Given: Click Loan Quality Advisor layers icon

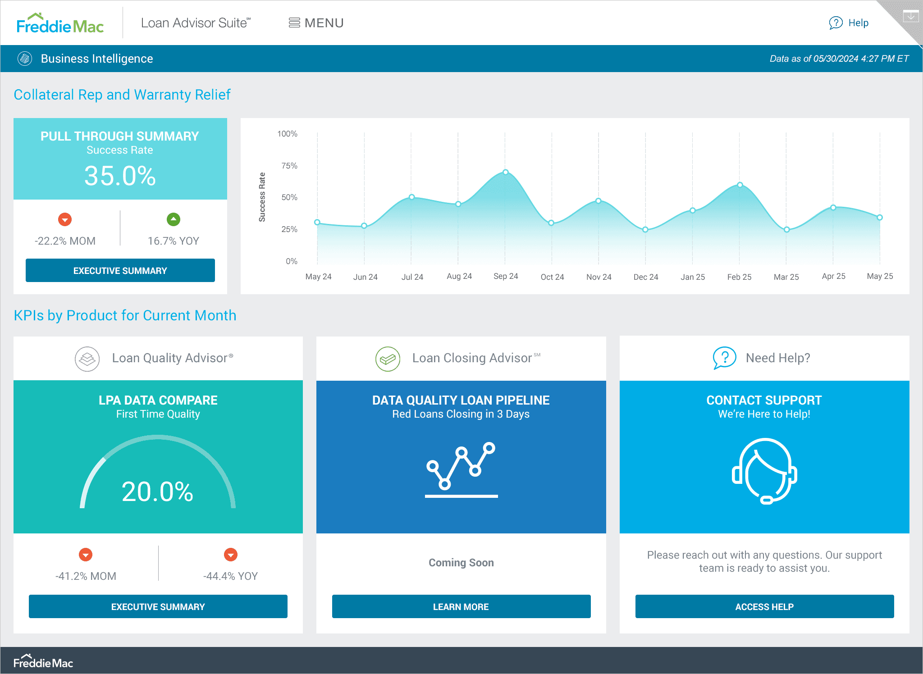Looking at the screenshot, I should (87, 359).
